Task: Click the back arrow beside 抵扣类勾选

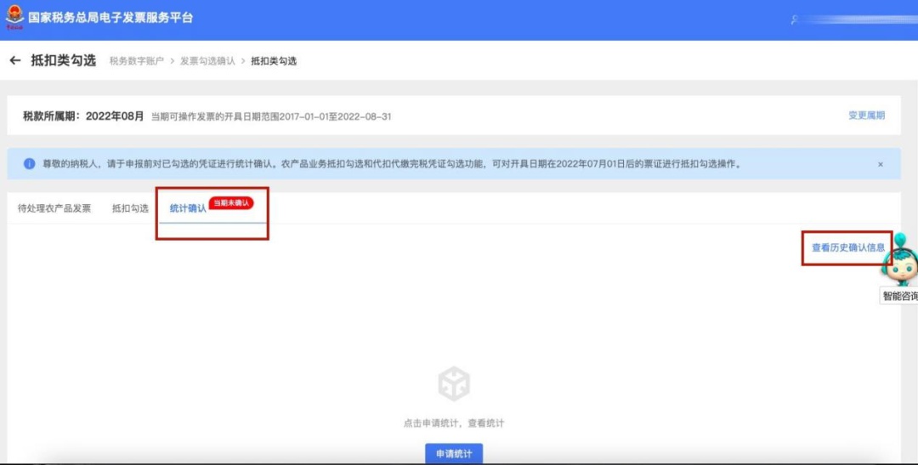Action: click(15, 60)
